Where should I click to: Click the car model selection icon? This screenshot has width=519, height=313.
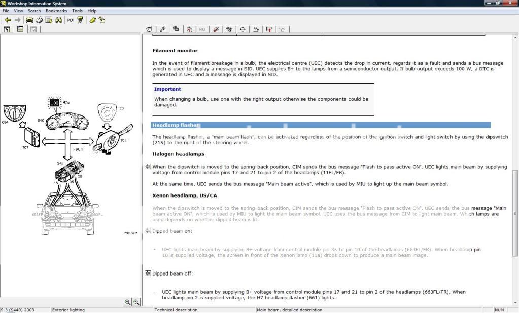click(x=29, y=20)
